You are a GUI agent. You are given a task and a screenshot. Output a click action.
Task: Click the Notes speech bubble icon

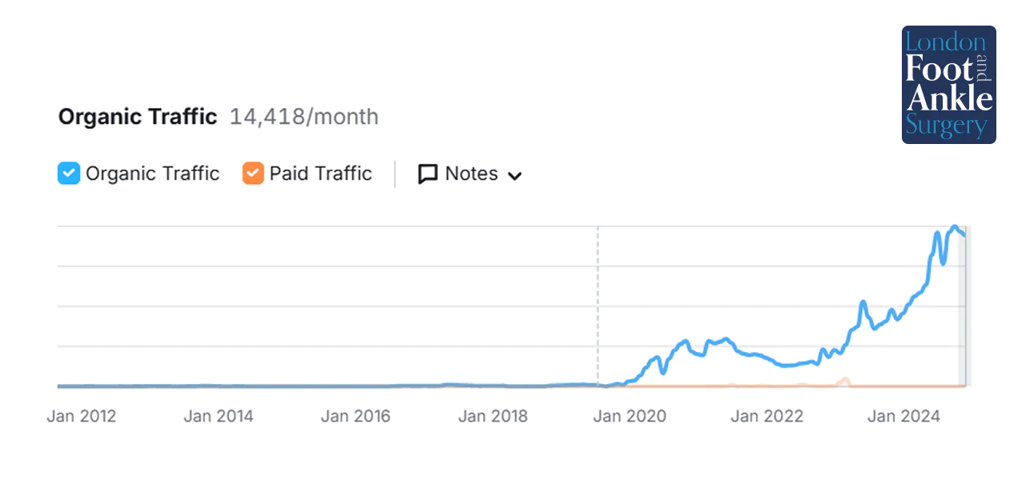[x=428, y=174]
